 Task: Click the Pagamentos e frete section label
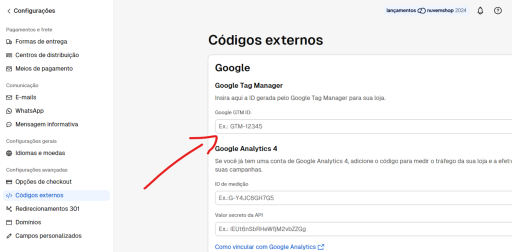(29, 29)
